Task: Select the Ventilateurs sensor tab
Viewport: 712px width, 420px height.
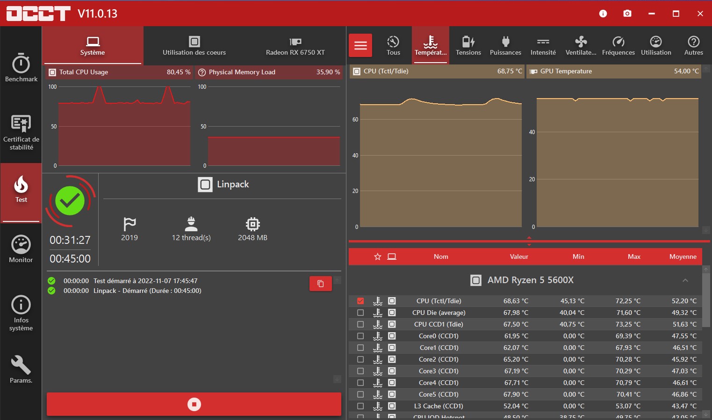Action: tap(581, 45)
